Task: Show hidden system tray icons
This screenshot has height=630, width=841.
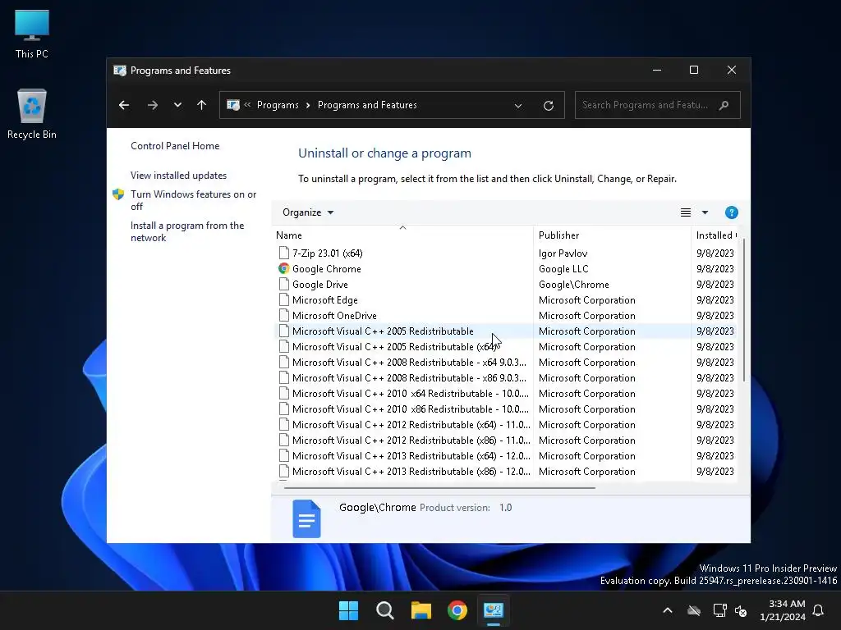Action: (668, 610)
